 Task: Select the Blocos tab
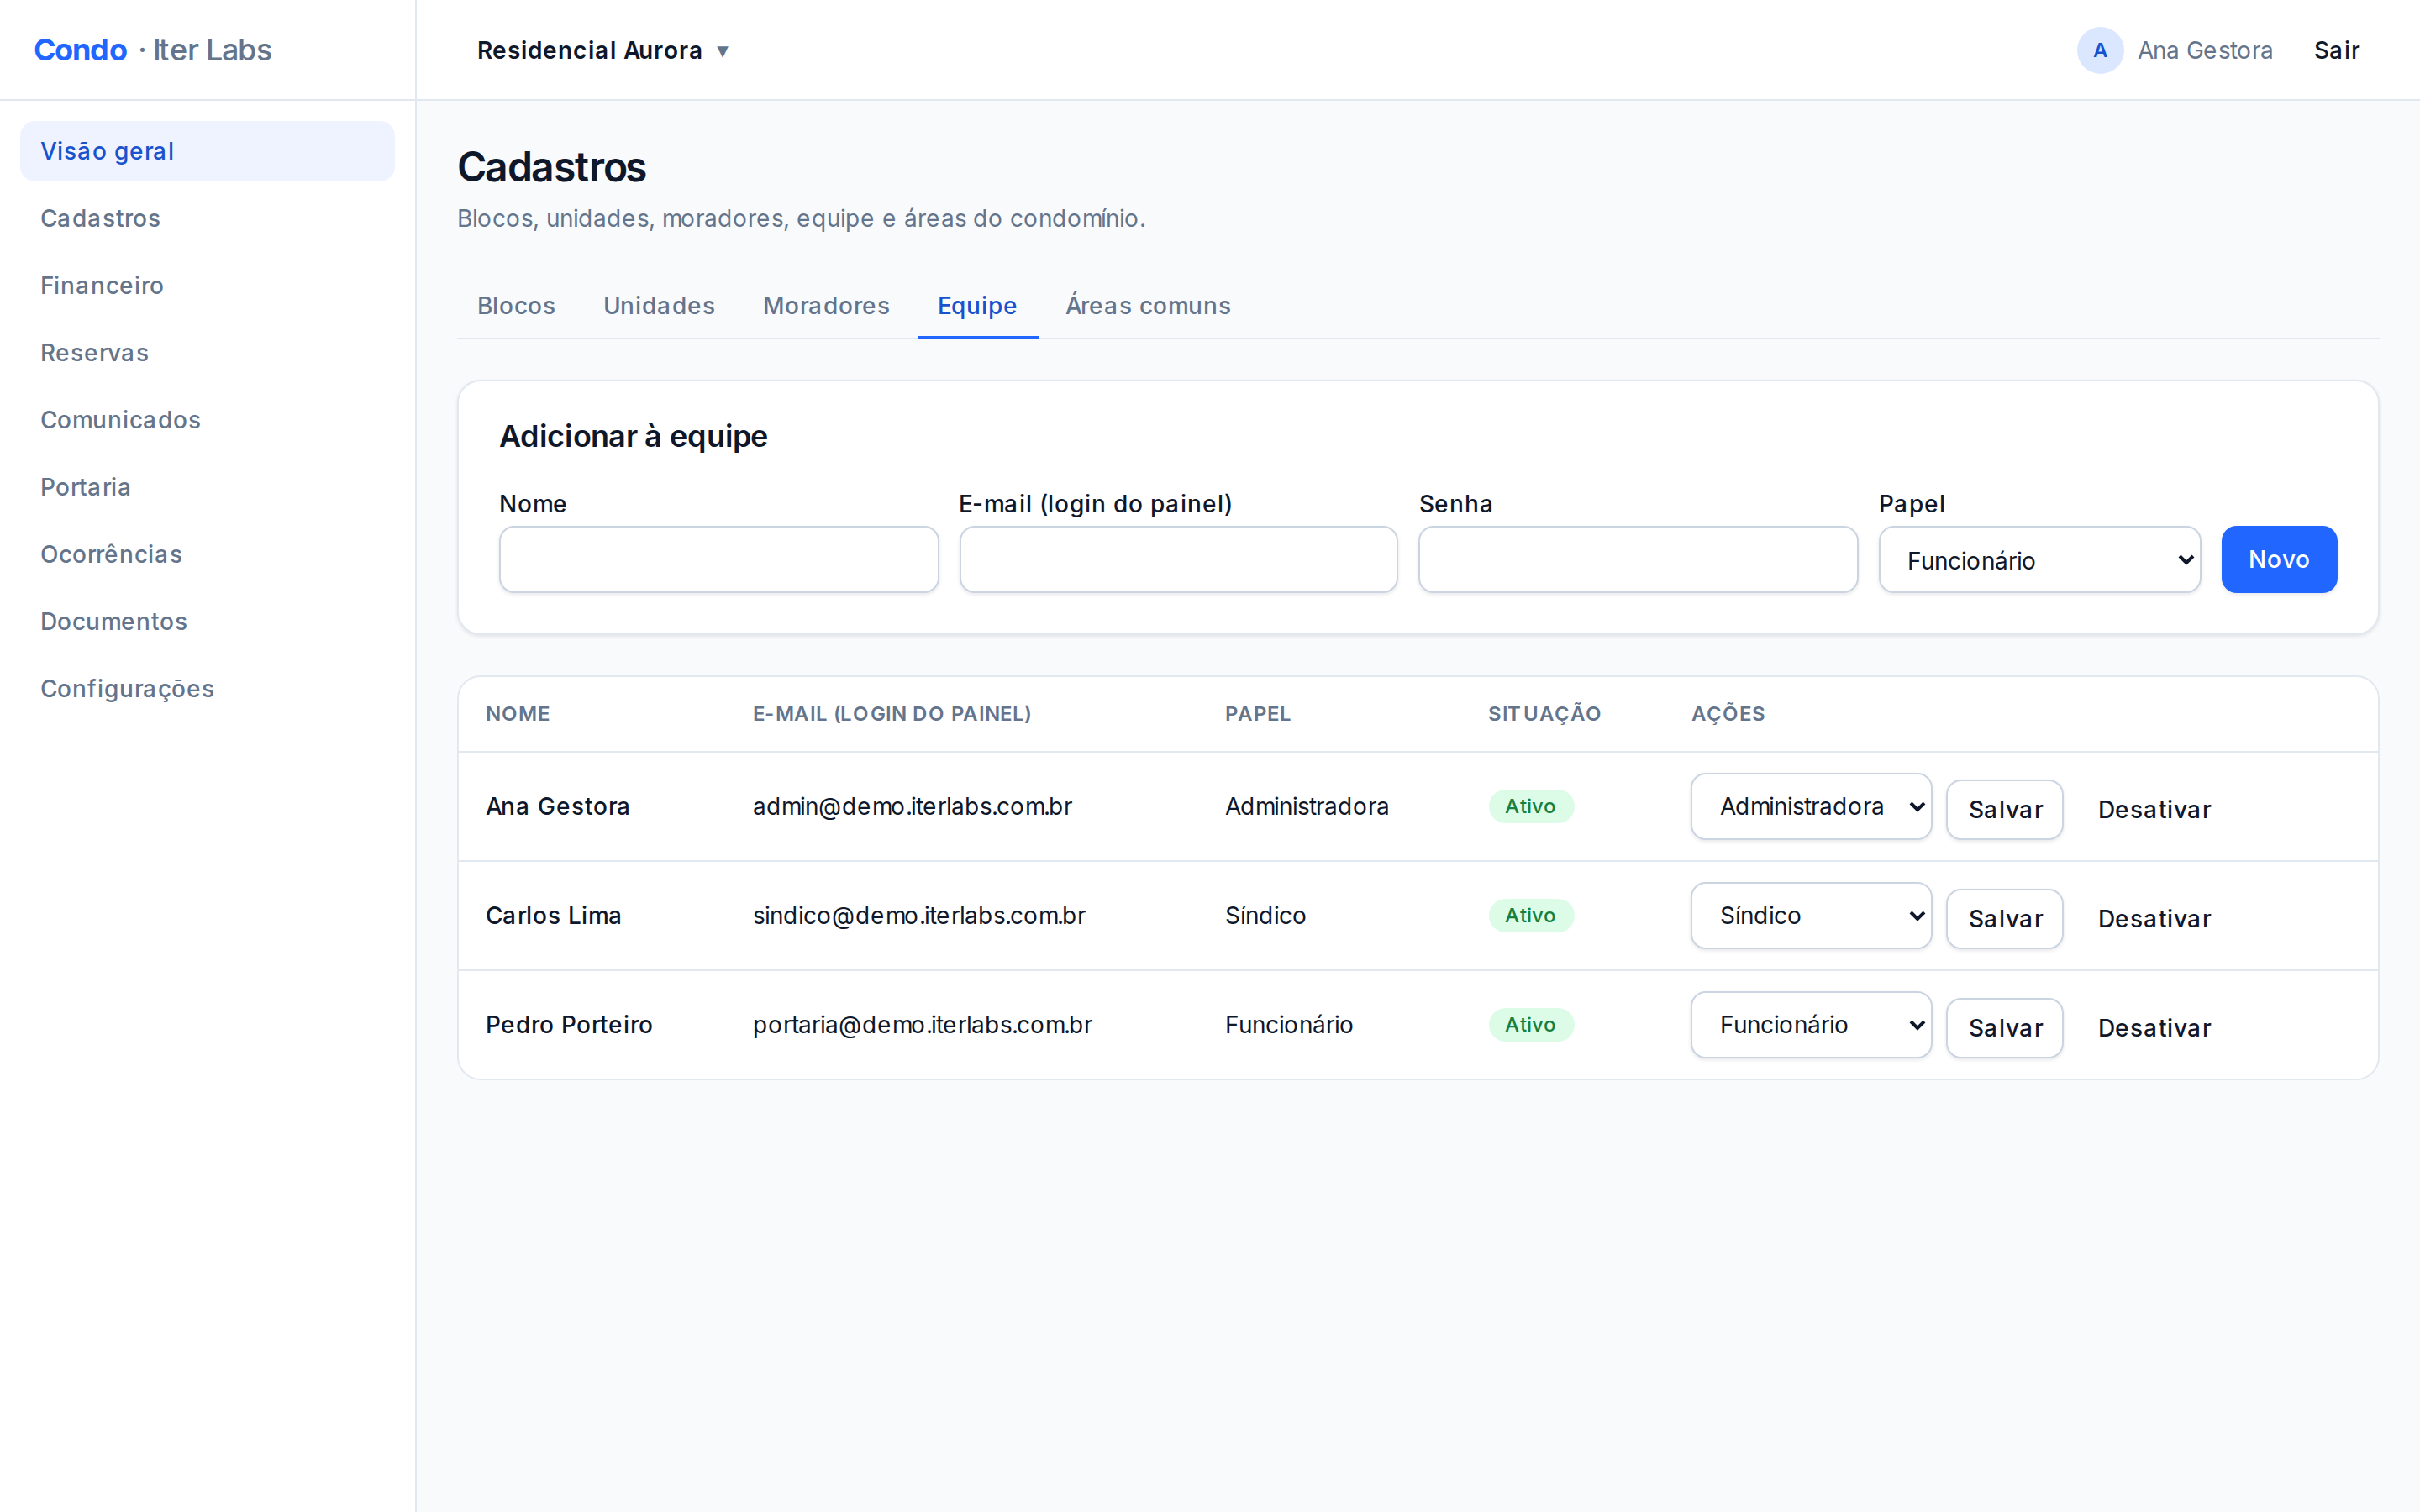coord(516,305)
